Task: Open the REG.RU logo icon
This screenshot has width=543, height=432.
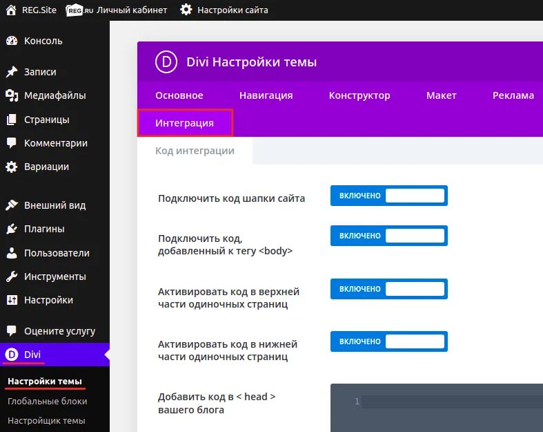Action: 79,10
